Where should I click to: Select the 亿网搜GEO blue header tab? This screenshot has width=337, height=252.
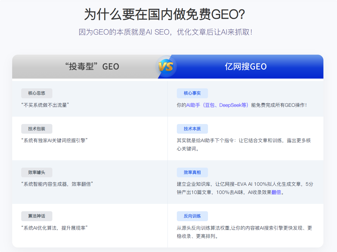point(246,67)
